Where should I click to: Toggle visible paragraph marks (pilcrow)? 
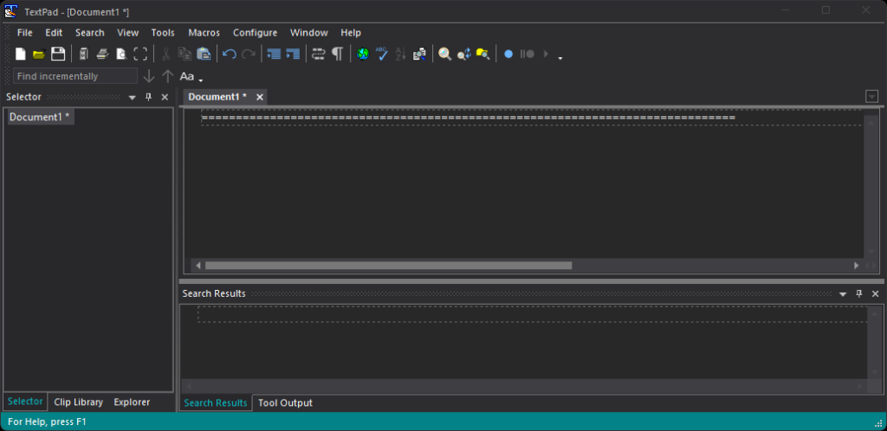[x=337, y=54]
